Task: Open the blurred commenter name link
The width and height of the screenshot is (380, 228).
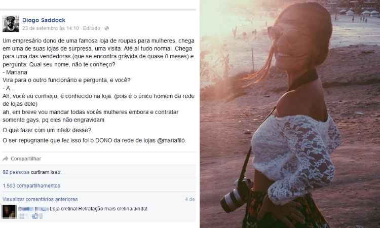Action: pos(33,209)
